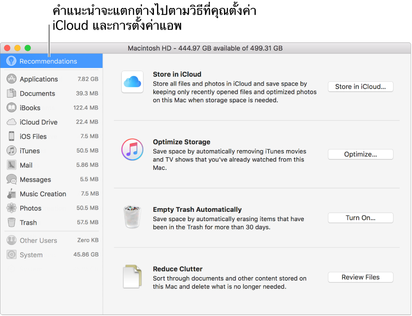Click the 22.4 MB iCloud Drive size

[x=87, y=122]
